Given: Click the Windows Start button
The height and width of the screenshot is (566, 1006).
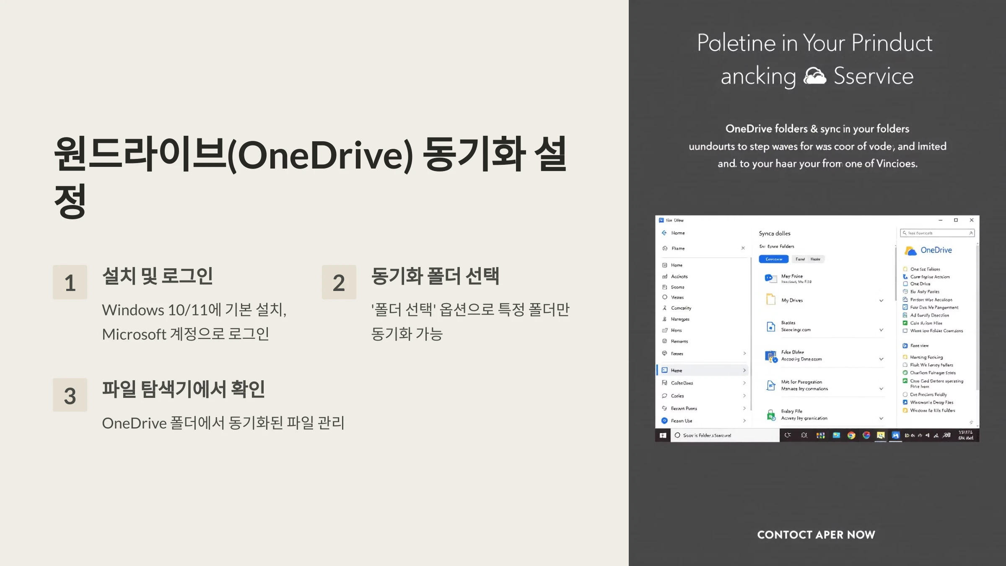Looking at the screenshot, I should [x=663, y=435].
